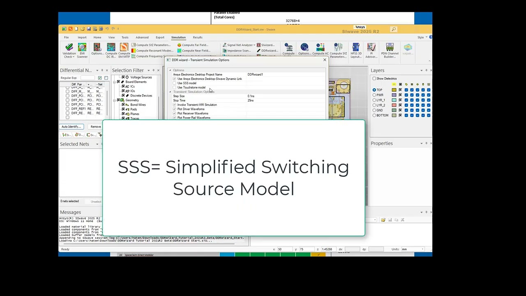526x296 pixels.
Task: Toggle Plot Power Rail Waveforms checkbox
Action: pyautogui.click(x=175, y=118)
